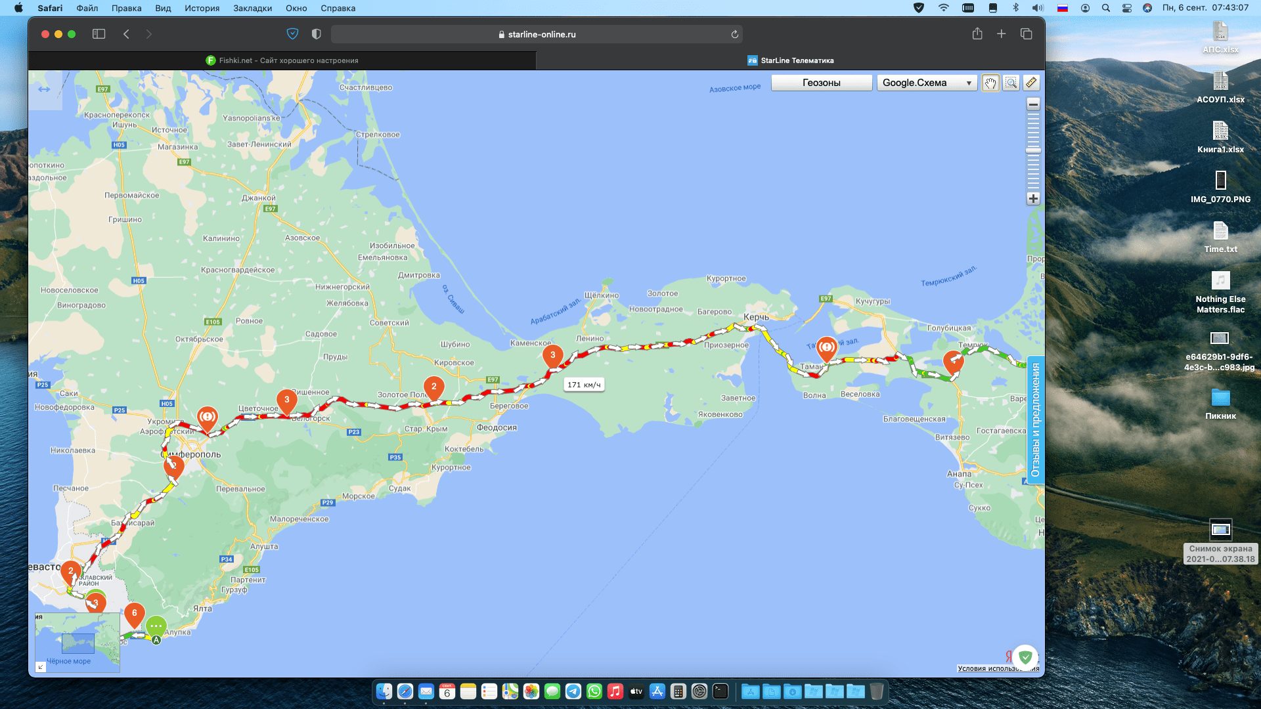Screen dimensions: 1261x709
Task: Open Telegram from the Dock
Action: tap(573, 691)
